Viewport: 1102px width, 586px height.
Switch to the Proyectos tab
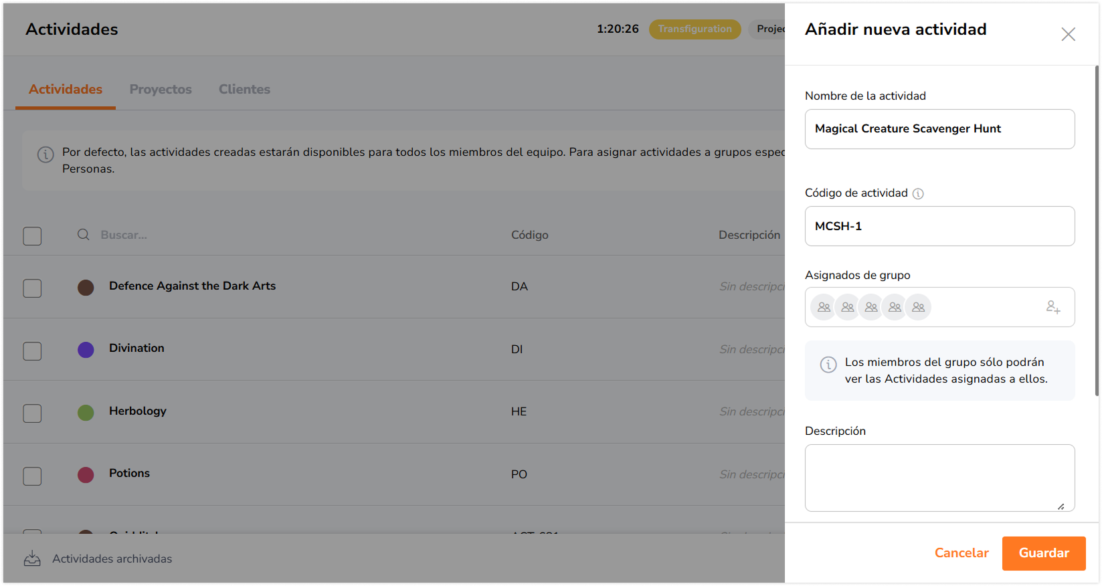point(161,89)
